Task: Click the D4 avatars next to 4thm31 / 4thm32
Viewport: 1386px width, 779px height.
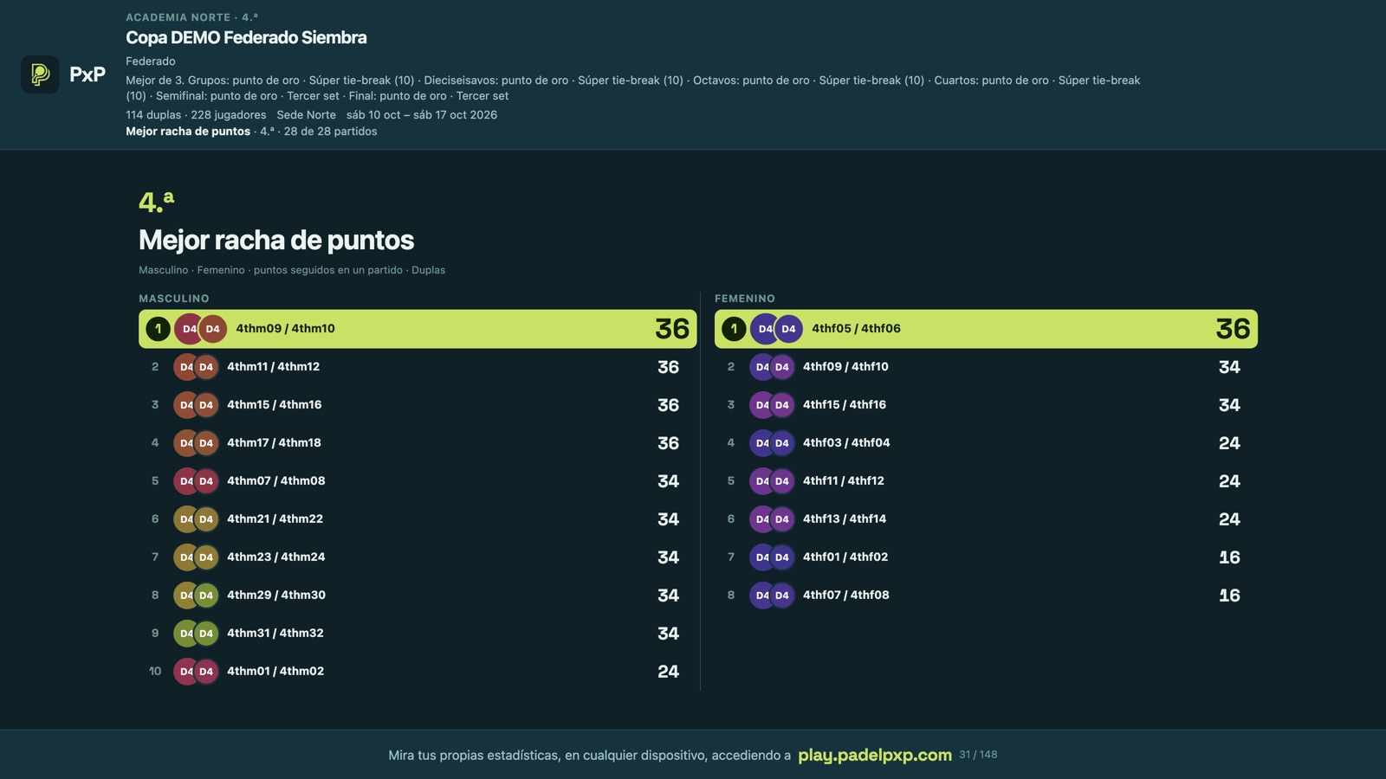Action: coord(196,634)
